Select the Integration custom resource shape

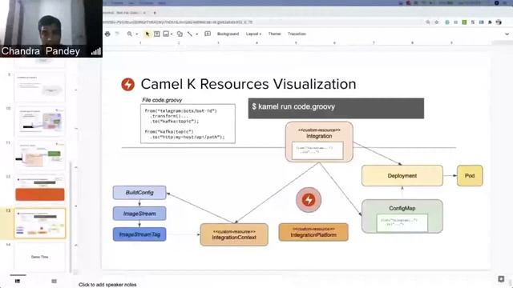coord(319,142)
